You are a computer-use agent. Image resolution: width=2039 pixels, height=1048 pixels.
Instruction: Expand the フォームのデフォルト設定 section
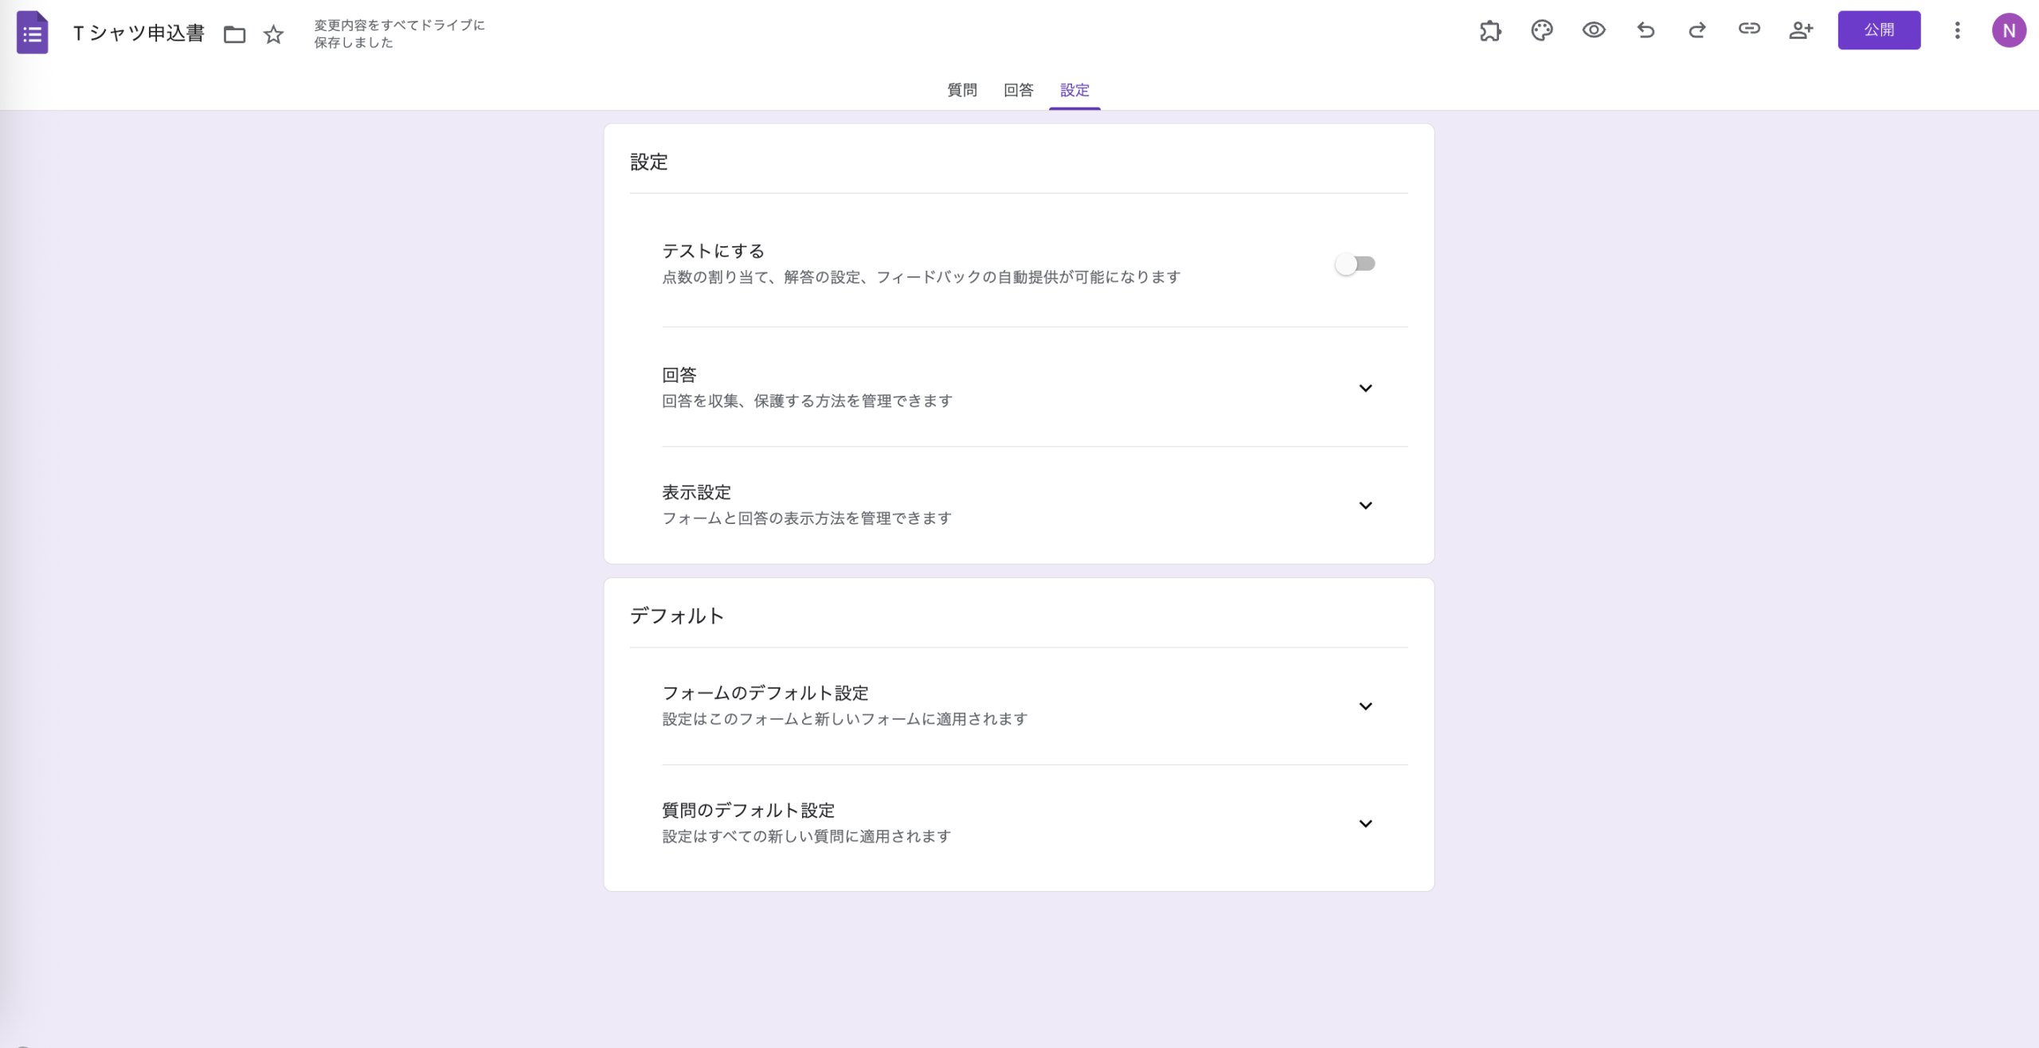(1367, 705)
